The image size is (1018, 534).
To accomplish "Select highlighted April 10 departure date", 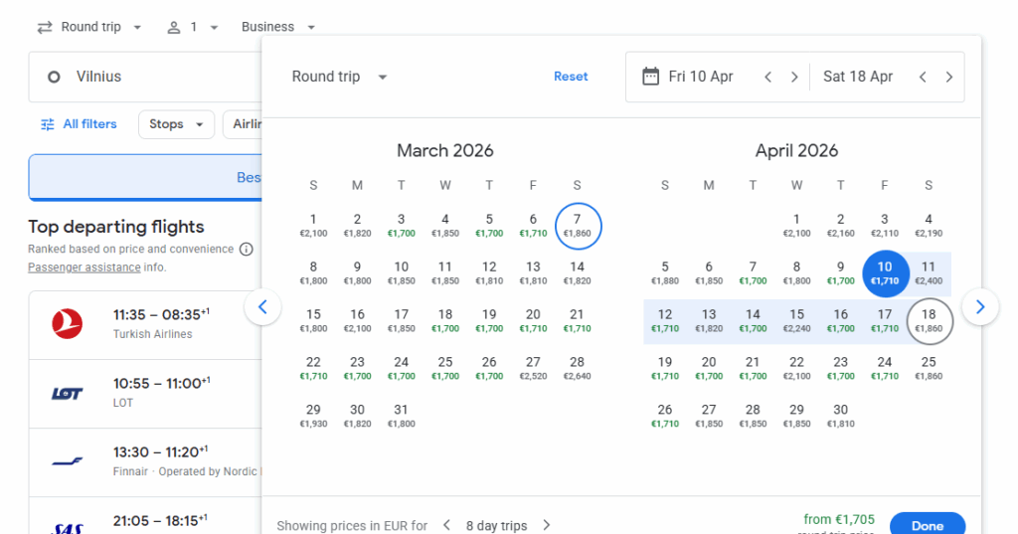I will pos(885,272).
